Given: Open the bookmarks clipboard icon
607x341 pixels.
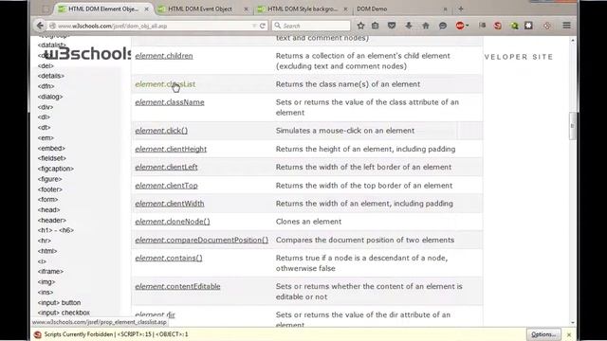Looking at the screenshot, I should click(x=376, y=26).
